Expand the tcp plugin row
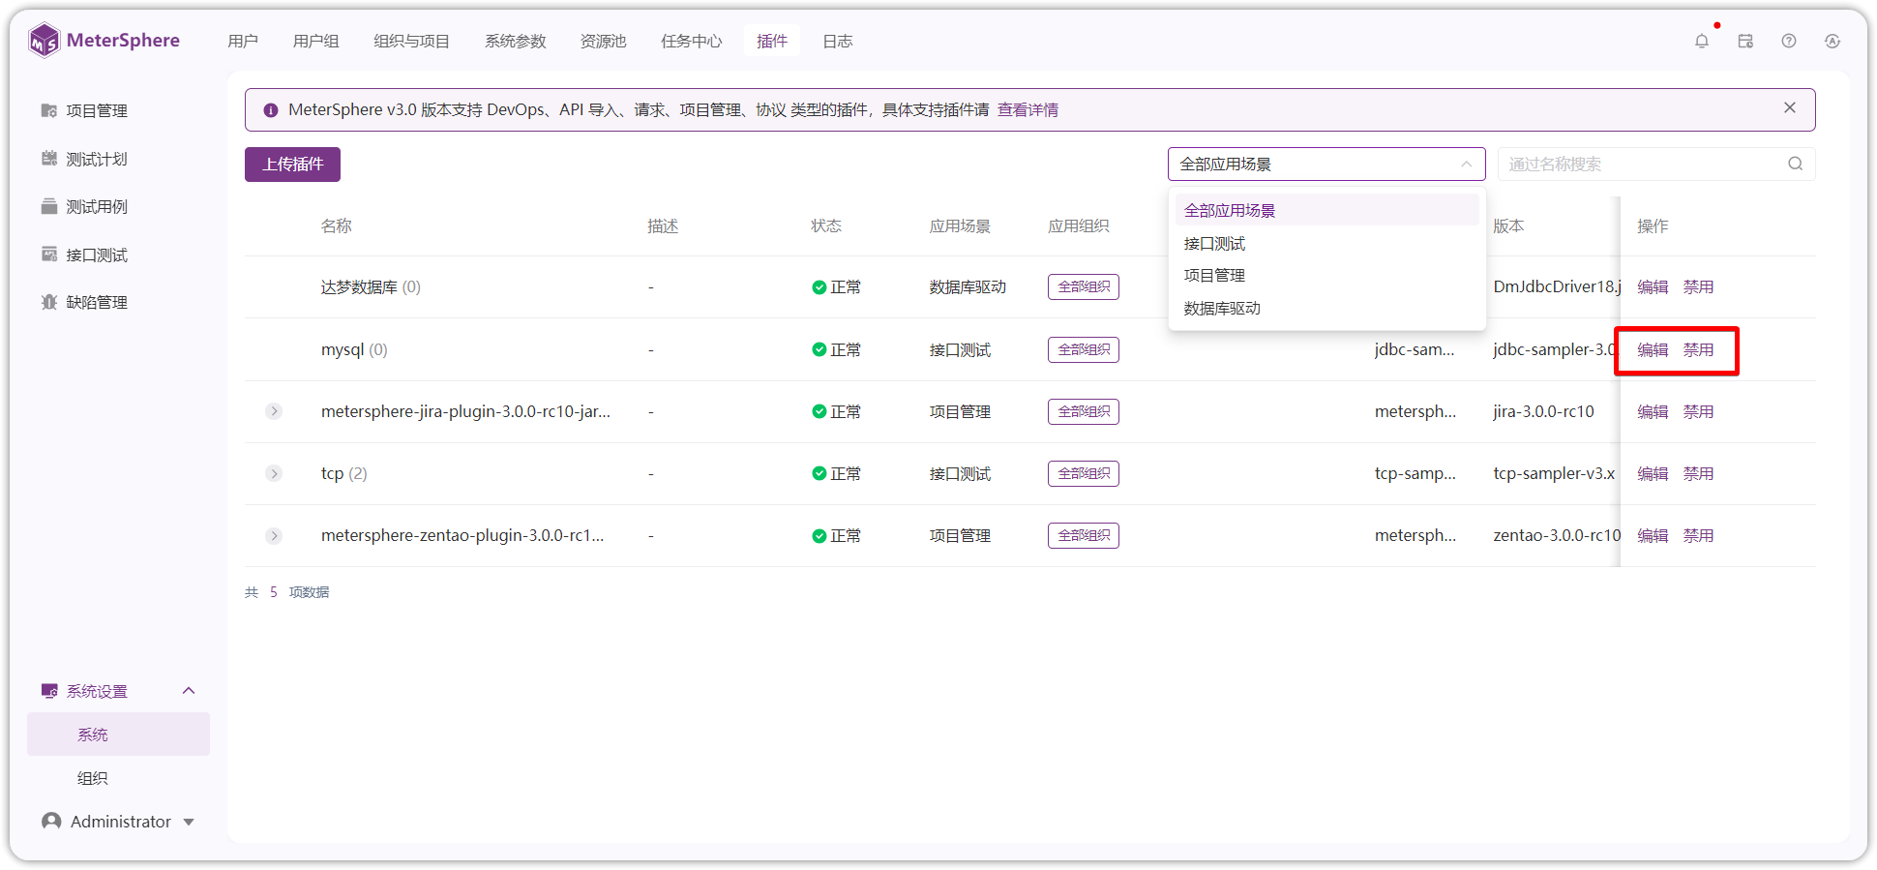 click(x=274, y=473)
